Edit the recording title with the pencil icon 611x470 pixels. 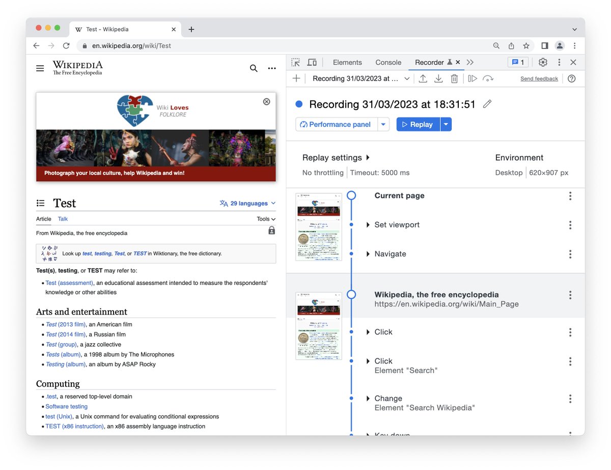(x=487, y=103)
